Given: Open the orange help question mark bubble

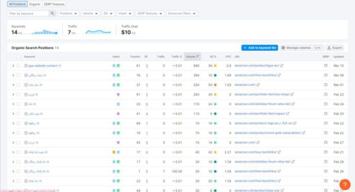Looking at the screenshot, I should pyautogui.click(x=345, y=184).
